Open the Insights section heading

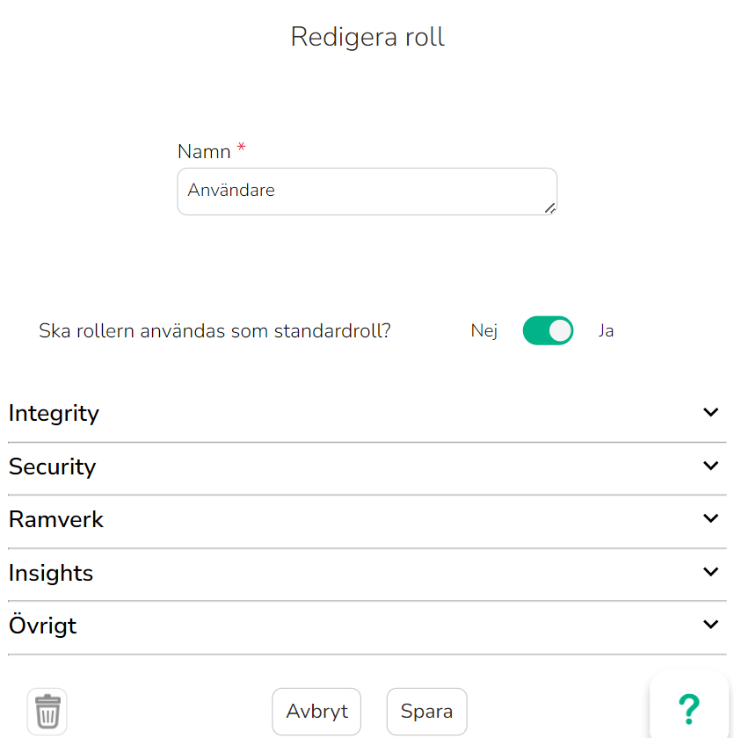click(x=51, y=573)
